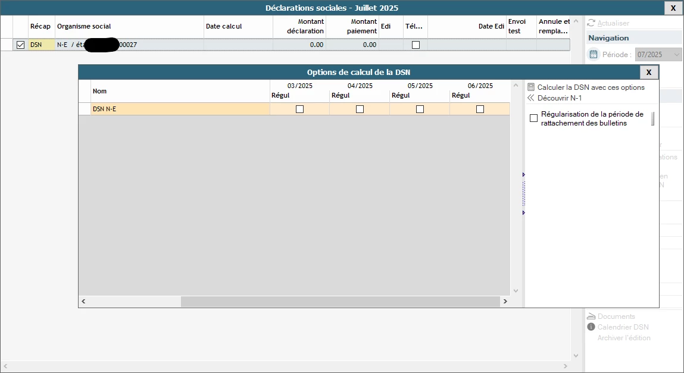Viewport: 684px width, 373px height.
Task: Click the Montant déclaration column header
Action: pos(299,26)
